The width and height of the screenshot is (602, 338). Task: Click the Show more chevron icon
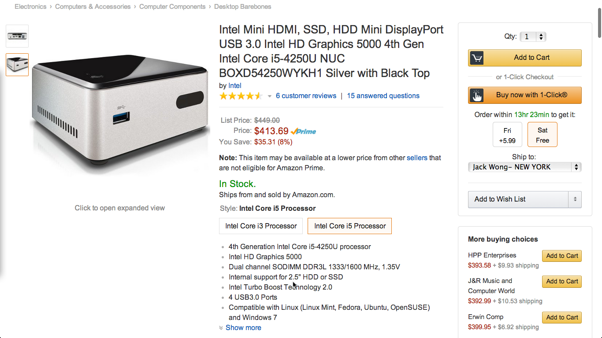[x=221, y=328]
